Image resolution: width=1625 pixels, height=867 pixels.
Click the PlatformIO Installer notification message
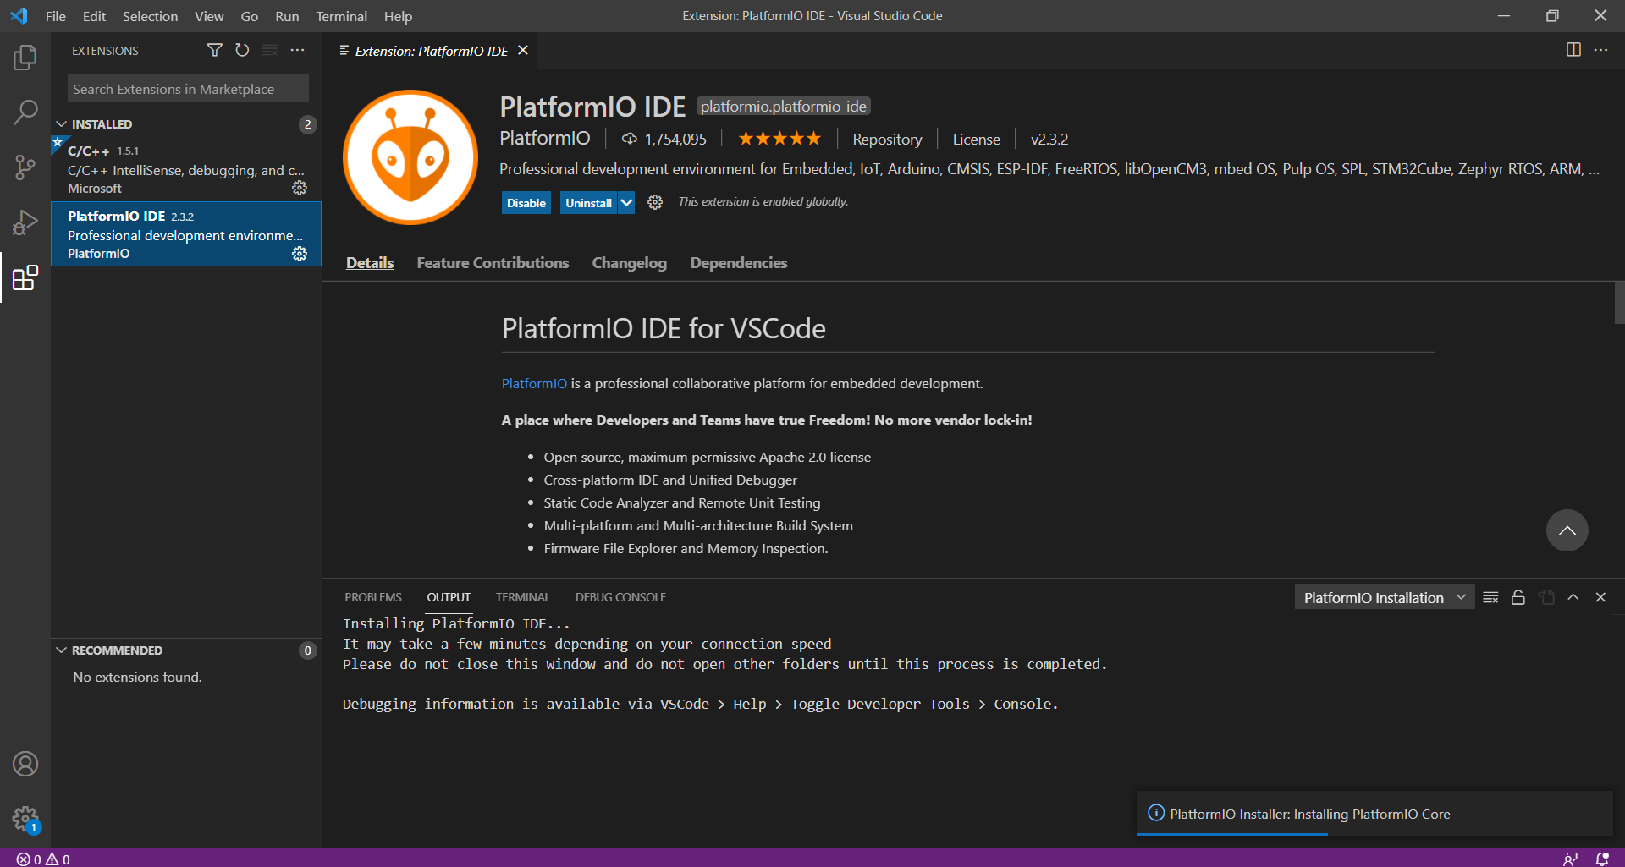[x=1310, y=814]
